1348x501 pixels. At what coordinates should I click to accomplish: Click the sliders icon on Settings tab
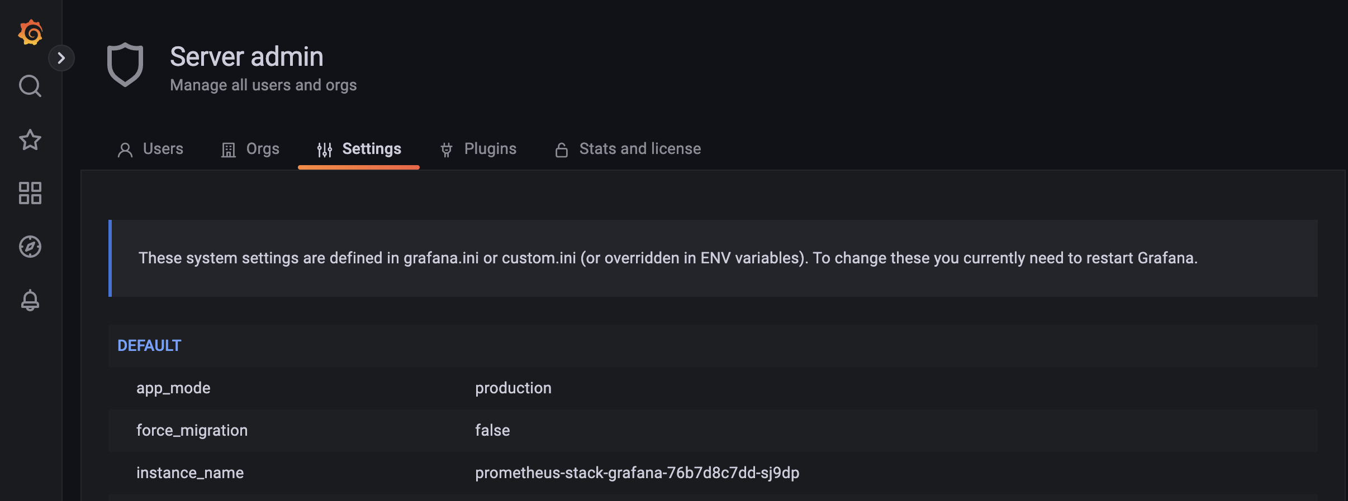325,150
